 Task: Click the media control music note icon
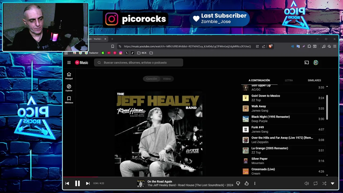pos(323,46)
